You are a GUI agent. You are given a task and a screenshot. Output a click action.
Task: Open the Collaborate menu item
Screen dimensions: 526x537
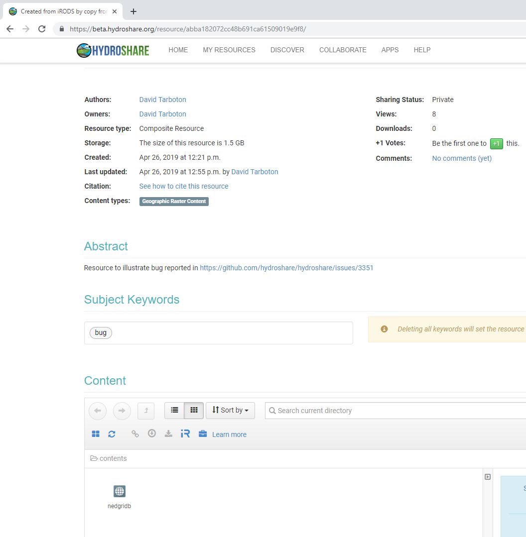[343, 50]
